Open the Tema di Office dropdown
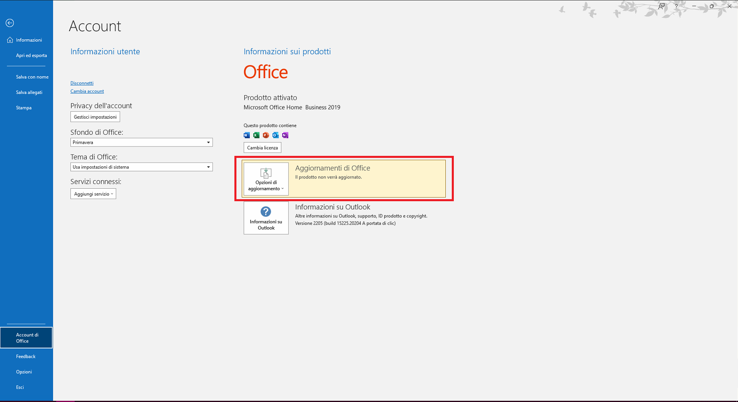Screen dimensions: 738x402 141,167
